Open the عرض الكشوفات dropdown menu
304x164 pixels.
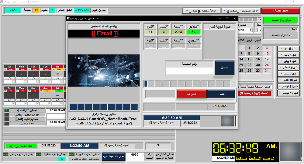point(241,11)
